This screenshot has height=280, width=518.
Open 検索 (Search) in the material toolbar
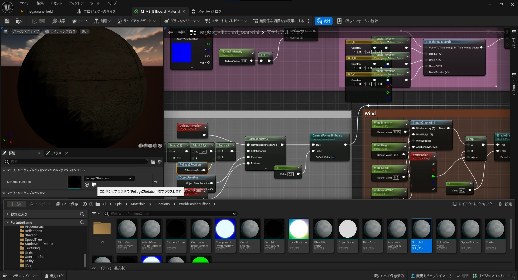point(59,21)
